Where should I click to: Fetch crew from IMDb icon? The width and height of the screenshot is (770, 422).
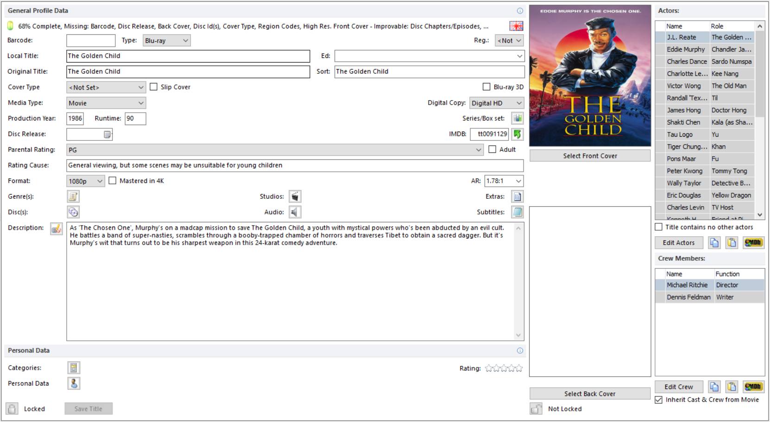753,386
